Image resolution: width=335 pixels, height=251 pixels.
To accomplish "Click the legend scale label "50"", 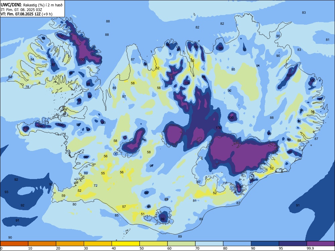I will 142,248.
